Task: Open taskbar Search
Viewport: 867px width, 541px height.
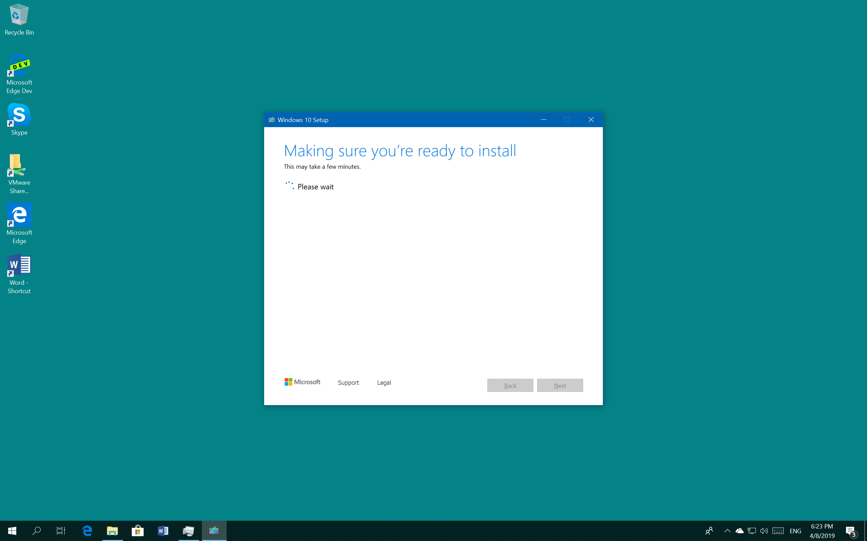Action: point(36,531)
